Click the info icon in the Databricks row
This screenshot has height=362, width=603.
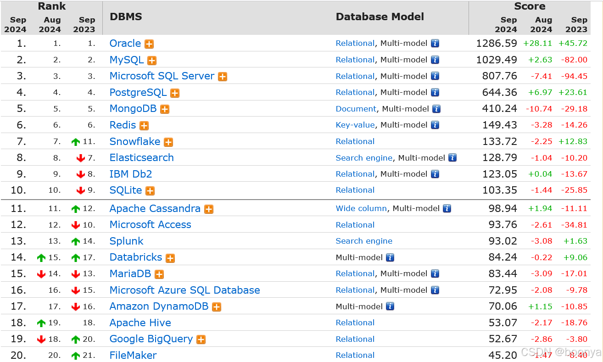point(390,257)
